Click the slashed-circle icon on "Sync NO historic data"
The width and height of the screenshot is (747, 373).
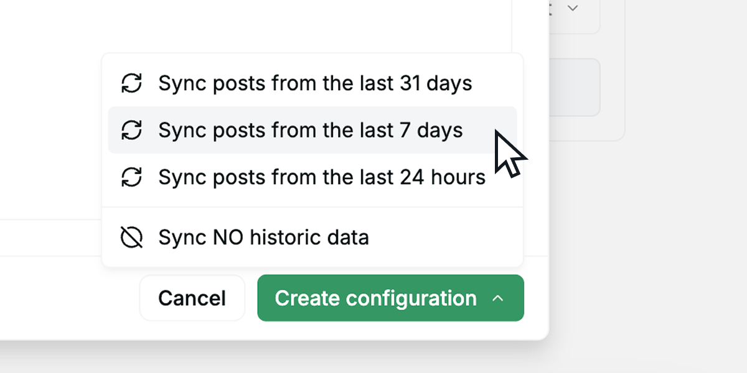(131, 237)
